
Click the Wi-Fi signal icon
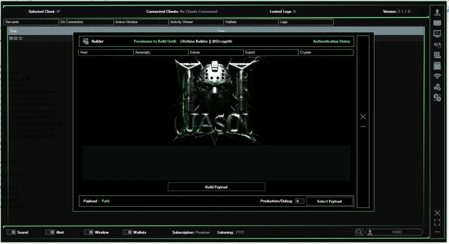[x=437, y=76]
